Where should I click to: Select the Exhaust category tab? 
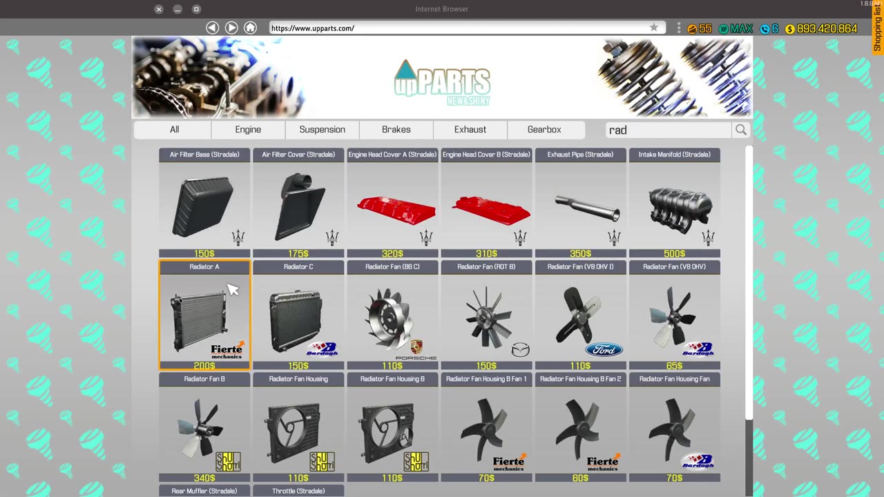pos(470,130)
